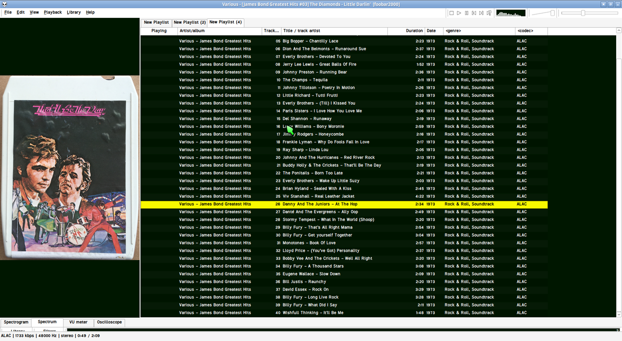622x341 pixels.
Task: Select Johnny Preston – Running Bear
Action: point(344,72)
